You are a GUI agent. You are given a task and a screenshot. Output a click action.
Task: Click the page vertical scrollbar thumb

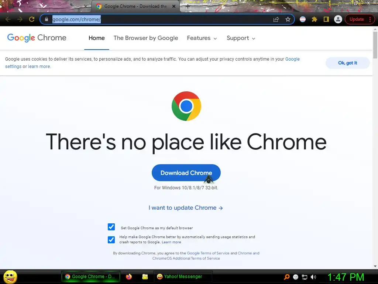coord(375,45)
